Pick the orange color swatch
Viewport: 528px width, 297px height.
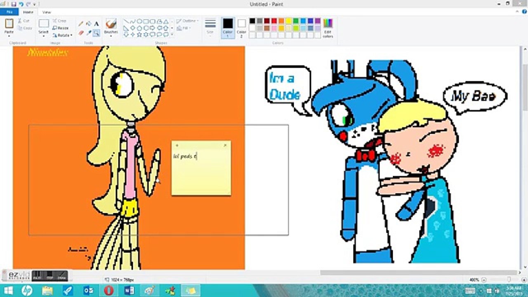coord(281,21)
